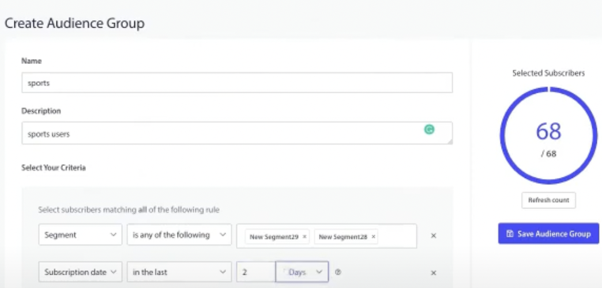Open the Segment field dropdown
The image size is (602, 288).
[x=80, y=234]
